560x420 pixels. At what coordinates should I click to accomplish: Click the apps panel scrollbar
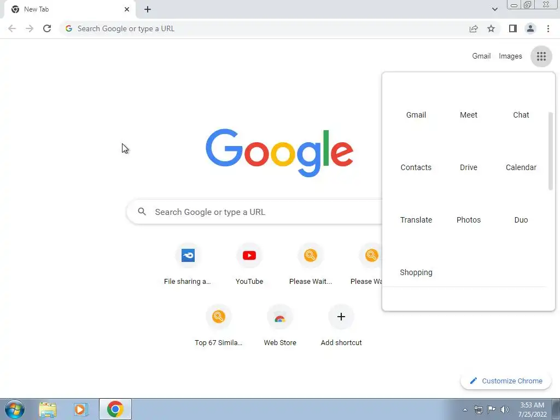coord(550,151)
